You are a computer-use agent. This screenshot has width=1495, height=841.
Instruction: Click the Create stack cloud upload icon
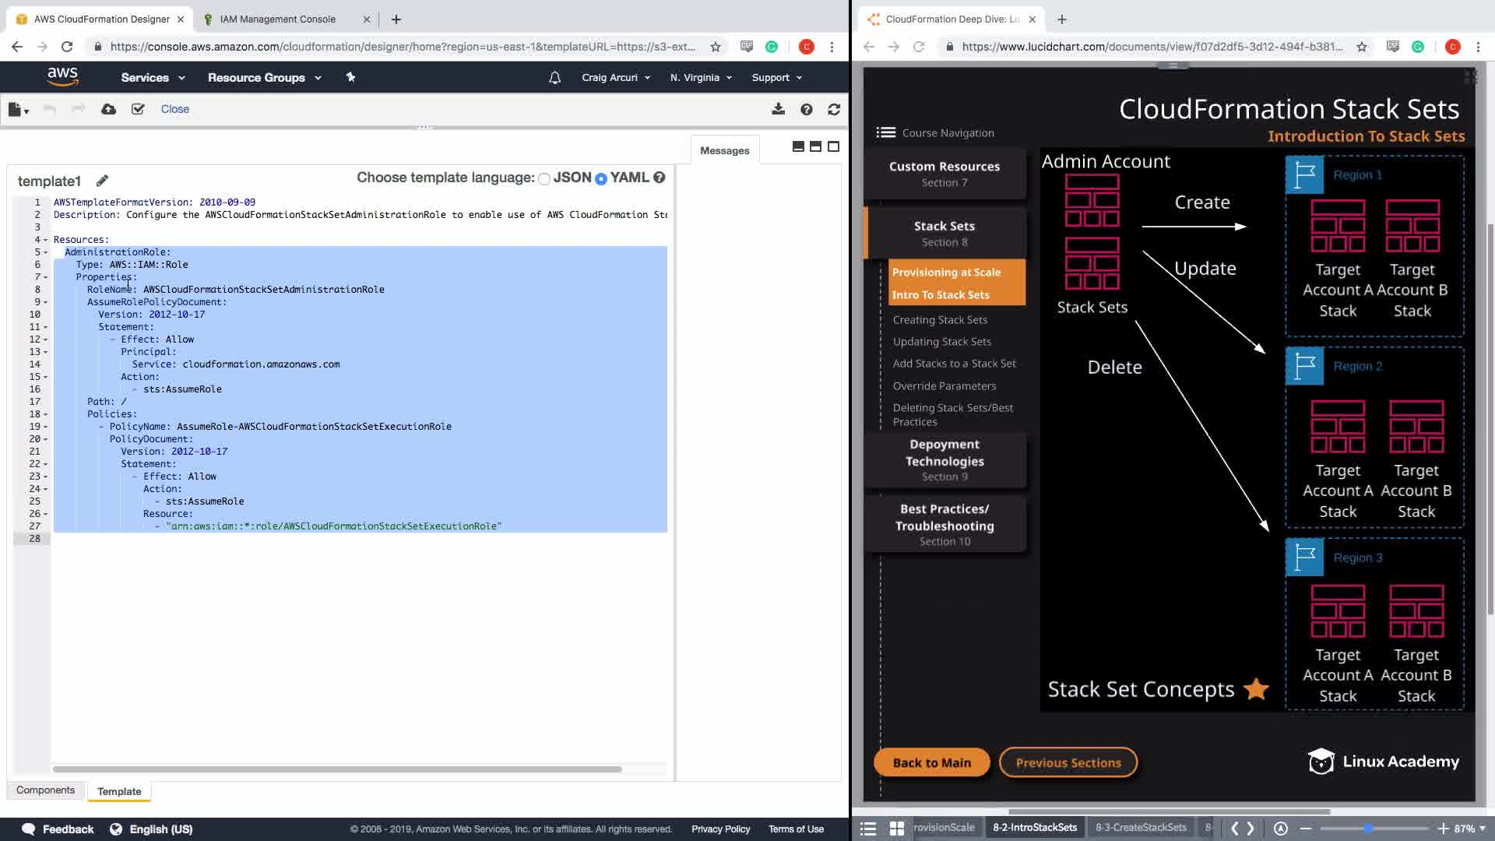(109, 109)
